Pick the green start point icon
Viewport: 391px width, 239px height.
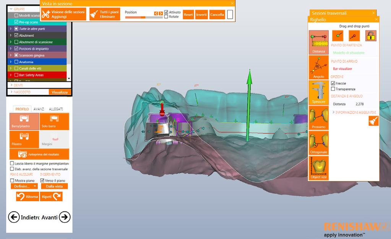337,36
